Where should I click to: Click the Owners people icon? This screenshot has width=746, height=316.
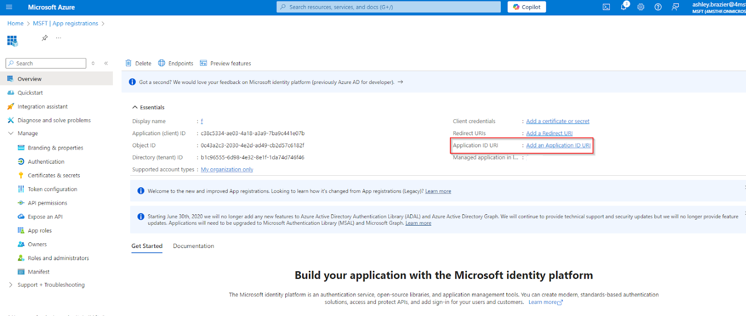point(21,244)
